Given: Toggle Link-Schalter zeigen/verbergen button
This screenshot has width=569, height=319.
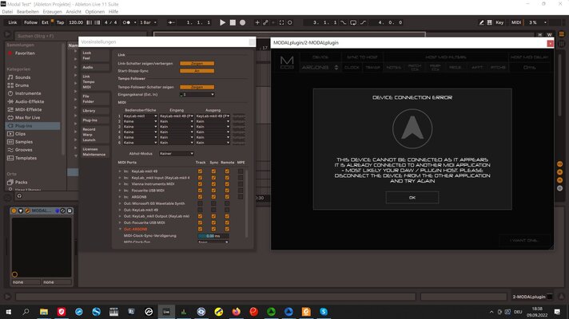Looking at the screenshot, I should pos(197,63).
